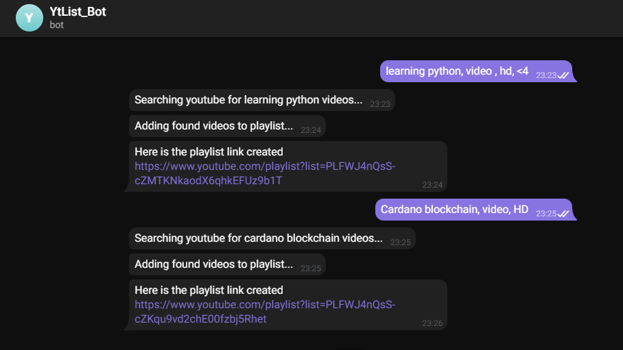Image resolution: width=623 pixels, height=350 pixels.
Task: Click the 23:25 timestamp on the searching cardano message
Action: coord(401,242)
